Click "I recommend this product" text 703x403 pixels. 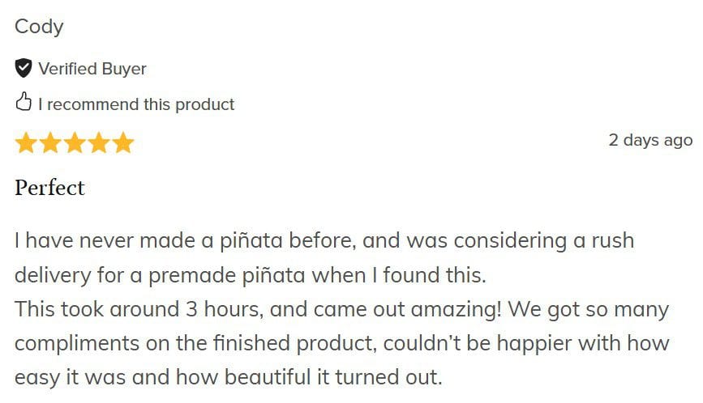point(136,104)
